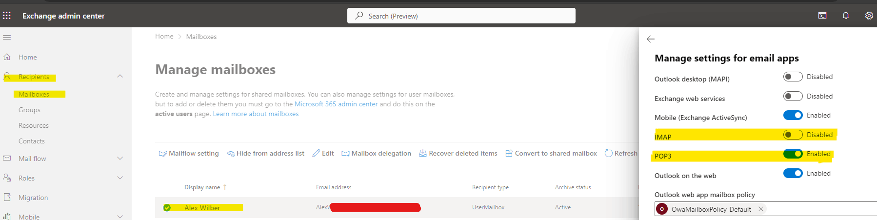Click Recover deleted items
Screen dimensions: 877x220
click(458, 153)
